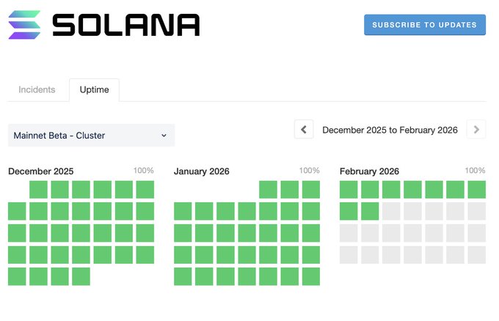The image size is (499, 321).
Task: Click the December 31, 2025 day square
Action: tap(81, 276)
